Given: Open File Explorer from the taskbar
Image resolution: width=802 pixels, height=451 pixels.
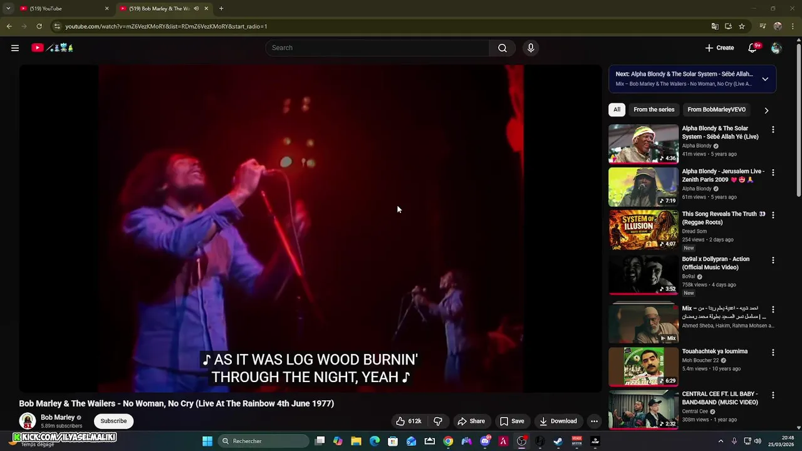Looking at the screenshot, I should tap(356, 441).
